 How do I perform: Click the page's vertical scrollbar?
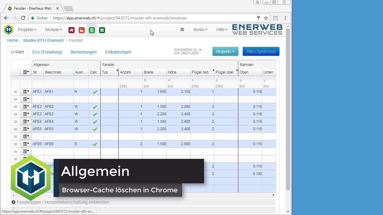tap(288, 109)
